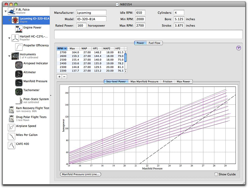Add a row with the plus button
This screenshot has height=188, width=248.
pos(59,77)
